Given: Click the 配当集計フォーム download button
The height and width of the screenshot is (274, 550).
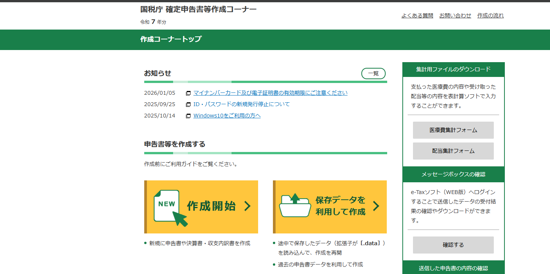Looking at the screenshot, I should pyautogui.click(x=453, y=151).
